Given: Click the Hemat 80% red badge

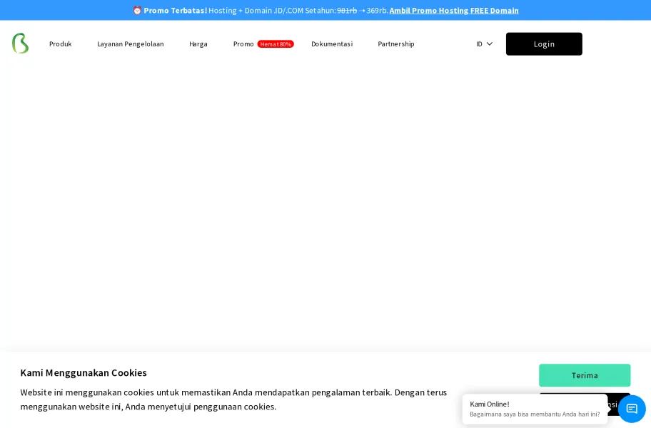Looking at the screenshot, I should click(x=276, y=44).
